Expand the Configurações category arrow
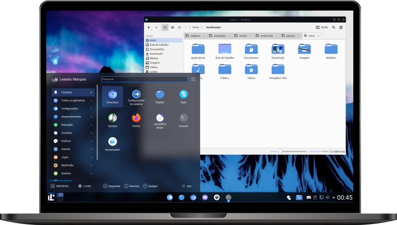The width and height of the screenshot is (397, 225). pos(91,108)
